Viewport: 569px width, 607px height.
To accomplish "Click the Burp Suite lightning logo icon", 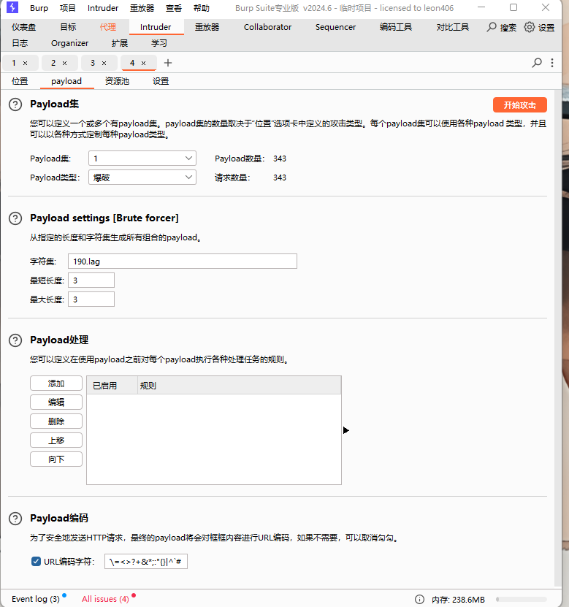I will pyautogui.click(x=12, y=7).
